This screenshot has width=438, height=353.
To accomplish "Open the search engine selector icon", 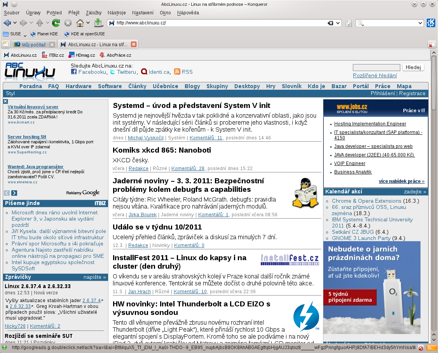I will click(x=361, y=23).
